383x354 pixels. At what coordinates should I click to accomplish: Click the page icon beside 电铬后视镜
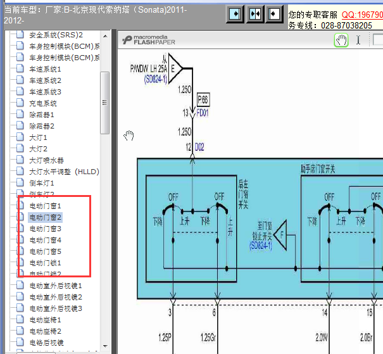click(x=20, y=342)
